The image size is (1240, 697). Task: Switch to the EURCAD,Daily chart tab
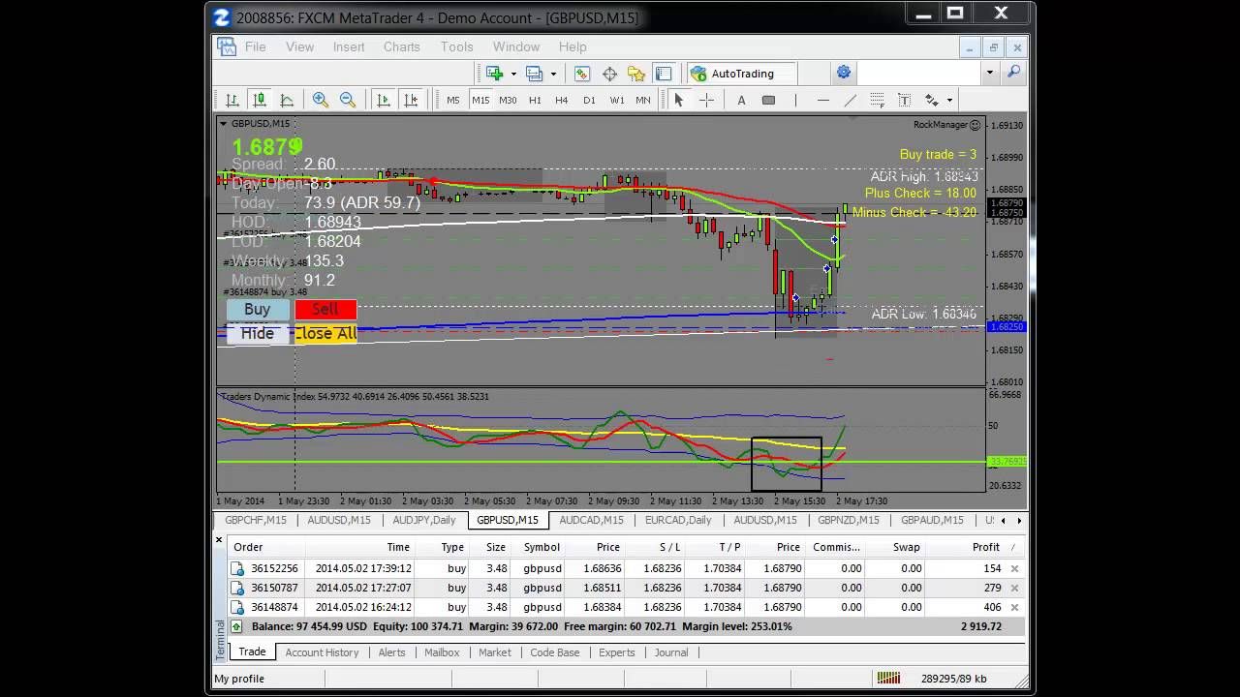point(678,520)
